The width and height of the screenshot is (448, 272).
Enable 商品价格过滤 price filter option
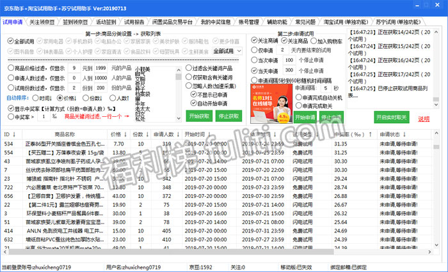coord(11,67)
